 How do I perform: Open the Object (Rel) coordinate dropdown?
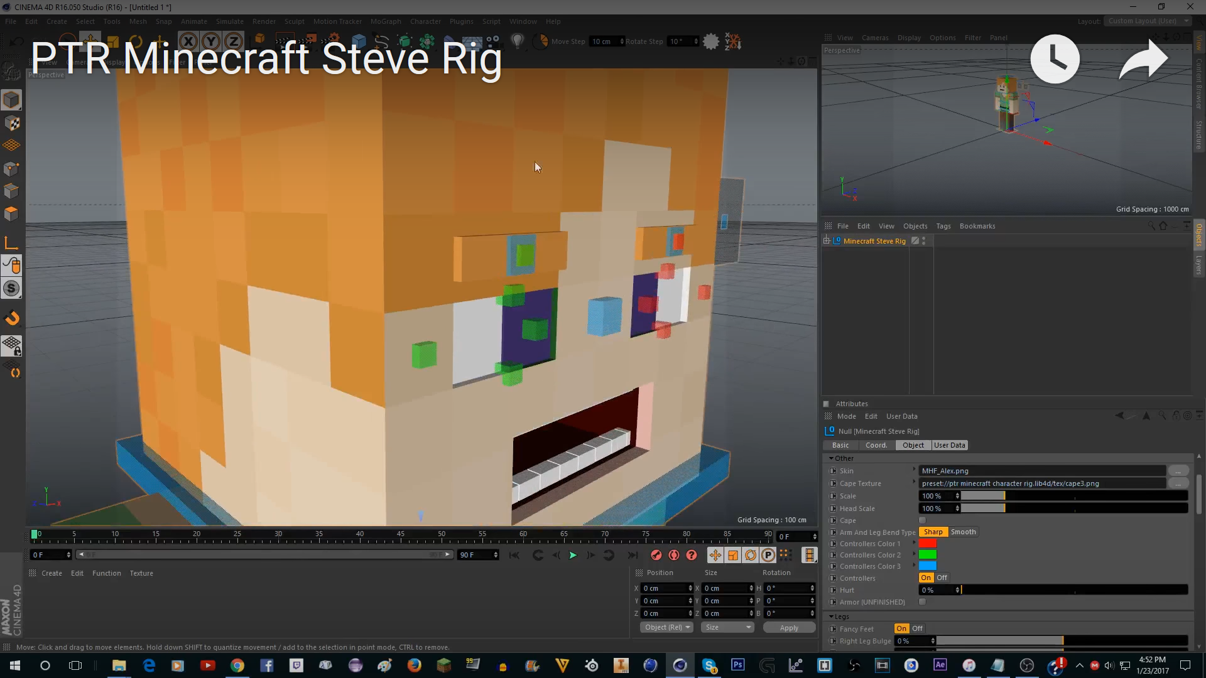[667, 627]
